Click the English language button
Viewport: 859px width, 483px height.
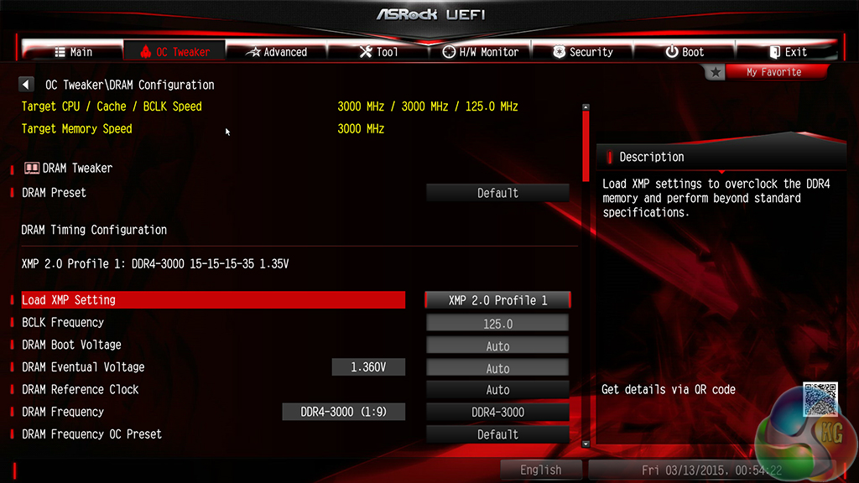point(540,470)
